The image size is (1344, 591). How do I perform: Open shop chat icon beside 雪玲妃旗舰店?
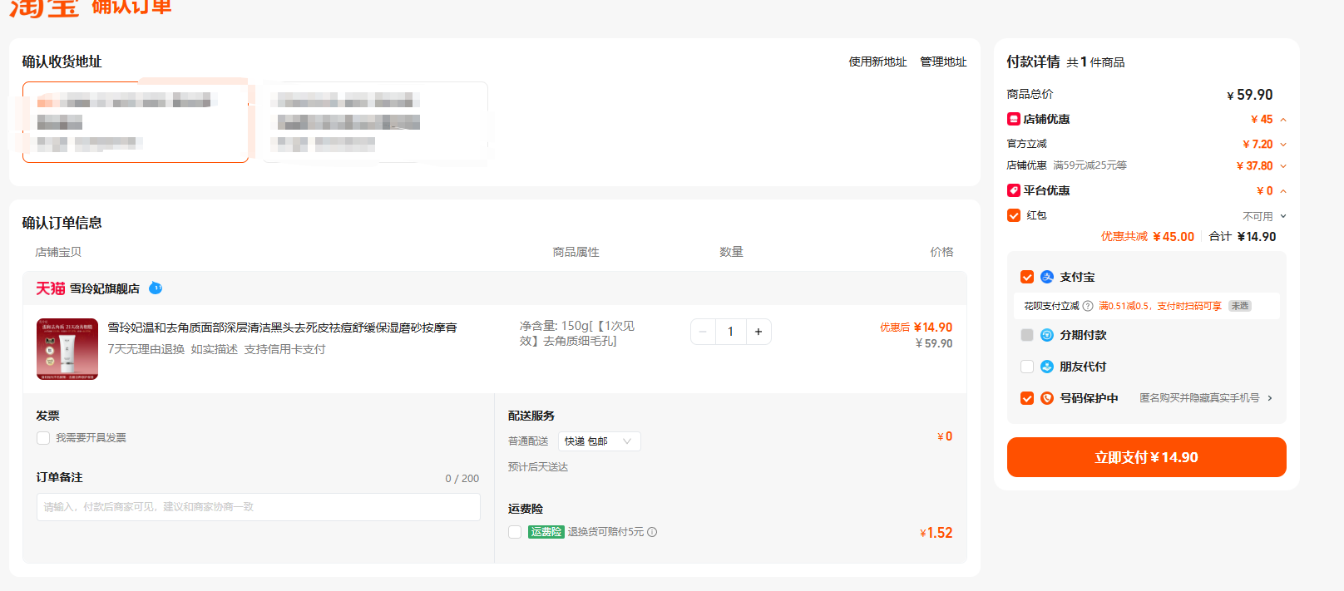[156, 288]
